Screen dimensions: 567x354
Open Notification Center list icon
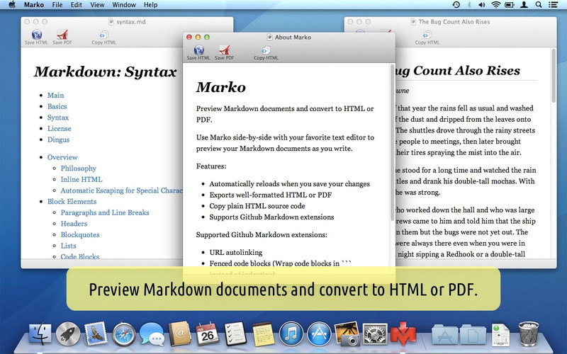(553, 5)
